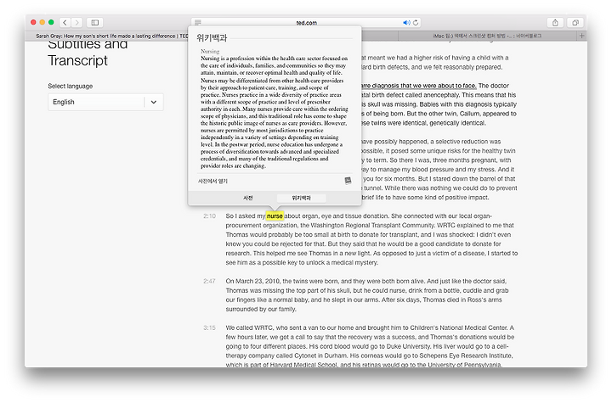Image resolution: width=612 pixels, height=403 pixels.
Task: Open the English language dropdown
Action: tap(105, 102)
